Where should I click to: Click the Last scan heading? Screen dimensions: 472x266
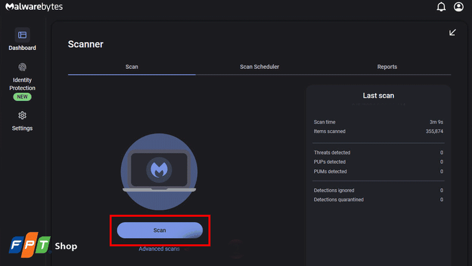click(x=378, y=96)
